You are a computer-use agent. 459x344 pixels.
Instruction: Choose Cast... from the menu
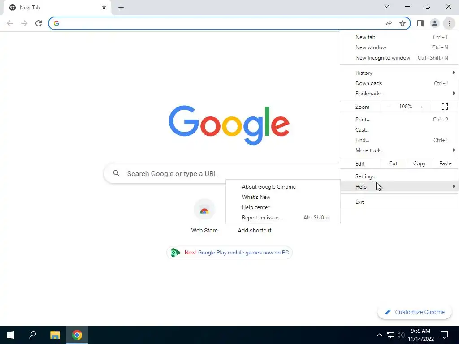399,129
